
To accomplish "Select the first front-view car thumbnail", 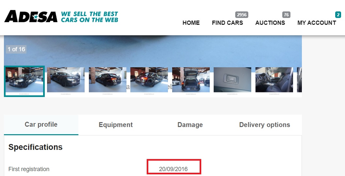I will [x=25, y=81].
